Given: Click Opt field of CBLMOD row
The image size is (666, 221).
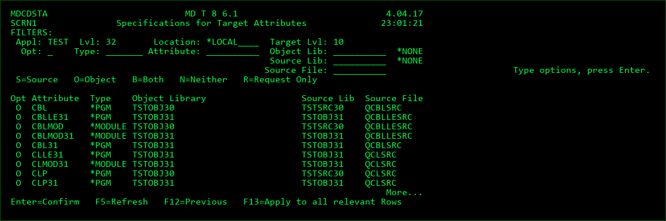Looking at the screenshot, I should pos(18,126).
